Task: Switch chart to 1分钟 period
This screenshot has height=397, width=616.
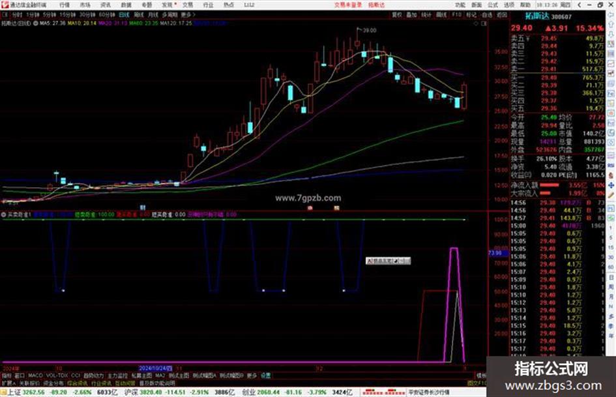Action: [33, 14]
